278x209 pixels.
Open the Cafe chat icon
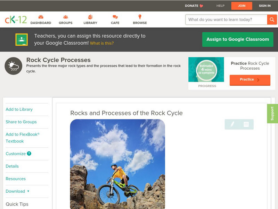115,17
